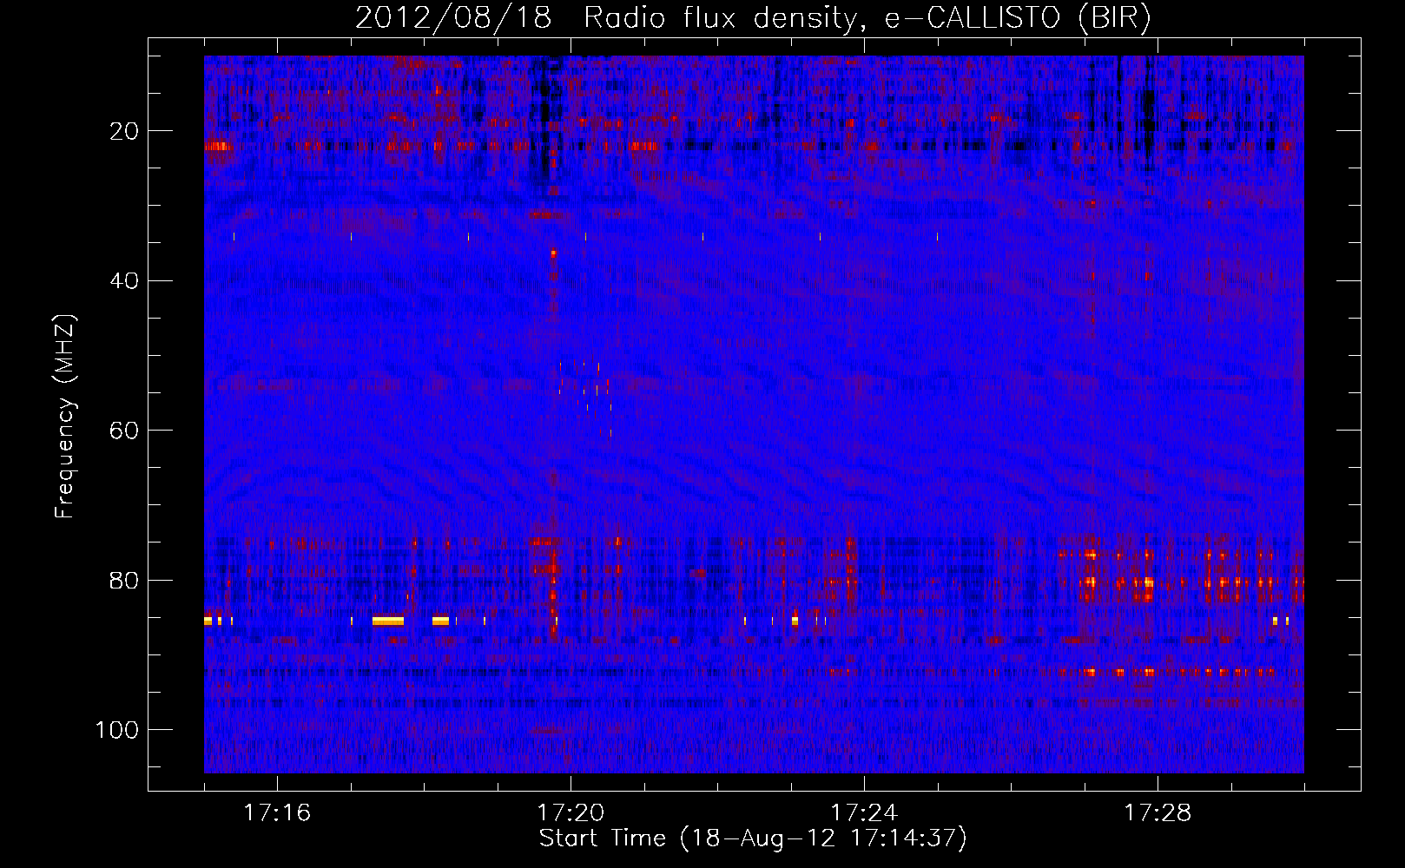Click the 17:24 time tick label
This screenshot has height=868, width=1405.
click(x=864, y=812)
